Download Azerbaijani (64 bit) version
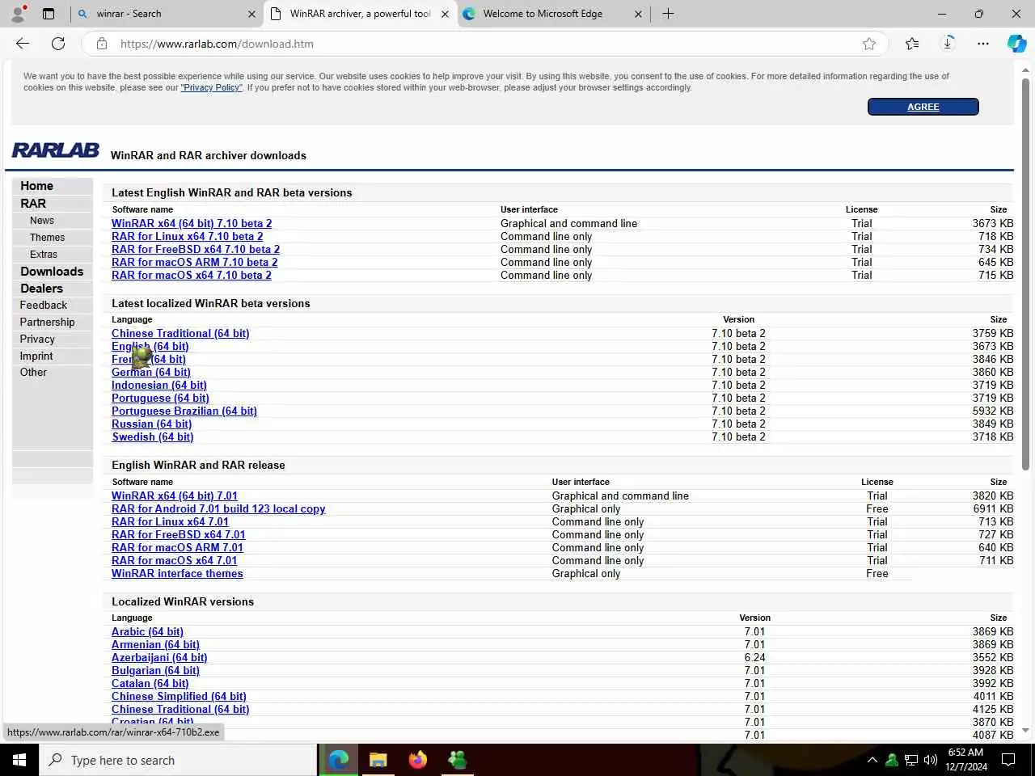The height and width of the screenshot is (776, 1035). click(x=159, y=657)
